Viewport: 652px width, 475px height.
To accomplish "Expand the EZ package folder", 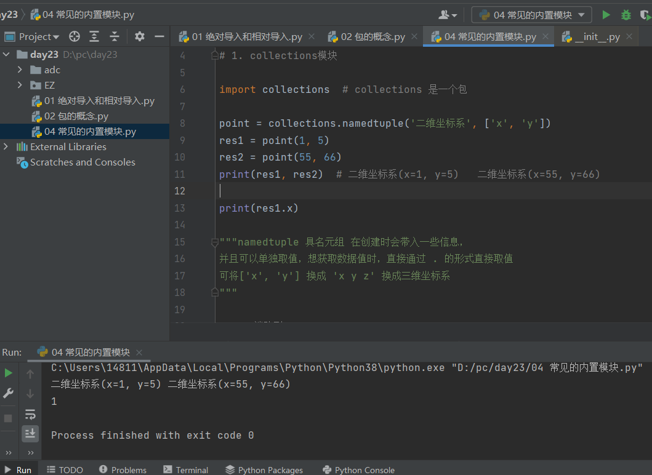I will click(x=20, y=85).
